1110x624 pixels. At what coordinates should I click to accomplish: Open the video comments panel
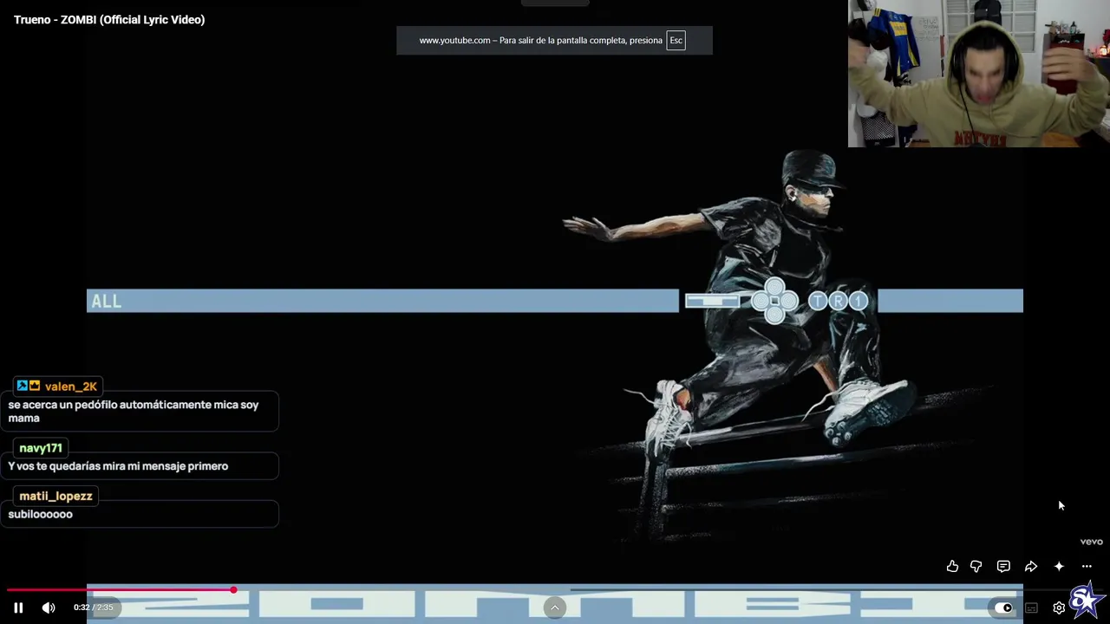point(1003,566)
